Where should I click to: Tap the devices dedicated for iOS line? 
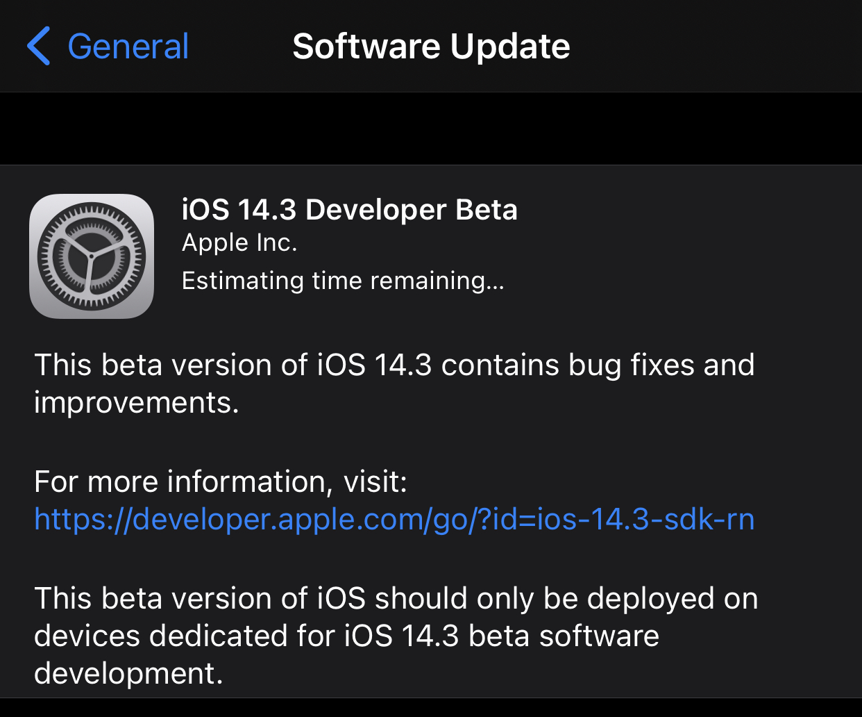346,636
